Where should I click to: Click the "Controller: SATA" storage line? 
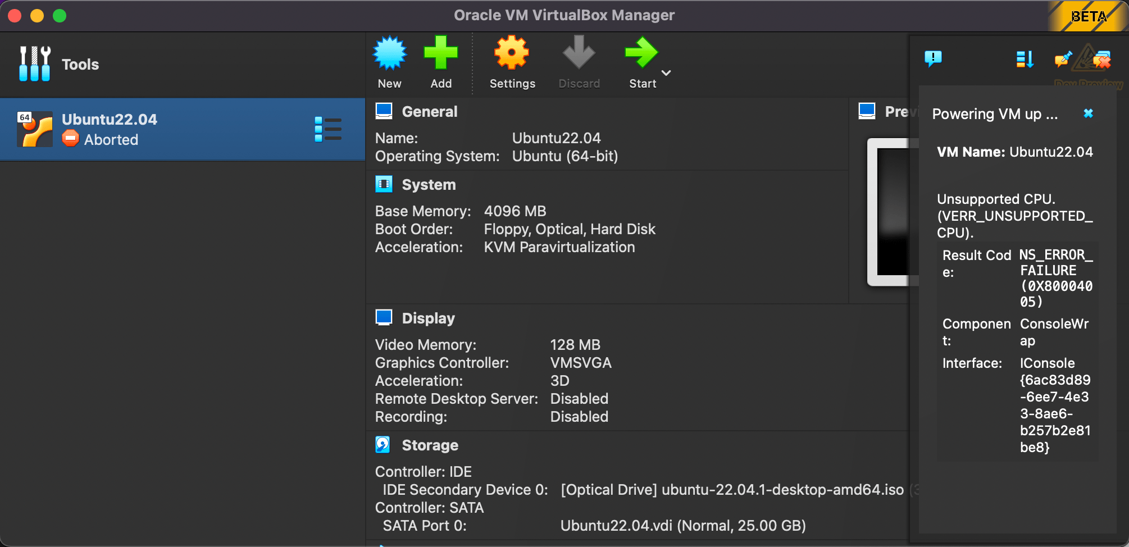[x=429, y=508]
